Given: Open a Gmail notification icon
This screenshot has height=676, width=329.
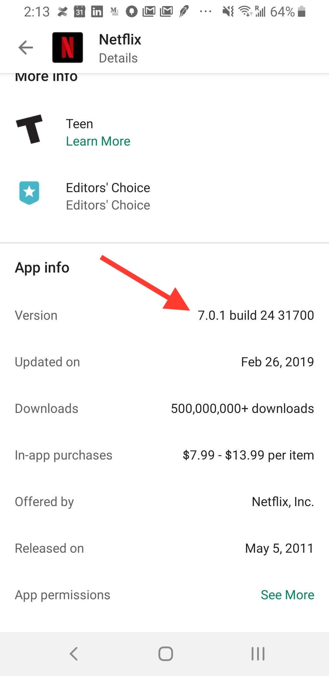Looking at the screenshot, I should tap(150, 12).
